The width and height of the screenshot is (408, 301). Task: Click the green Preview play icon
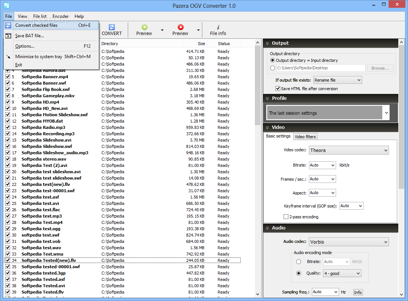[145, 27]
